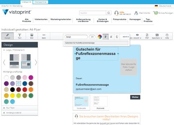
Task: Expand the MEHR formatting options arrow
Action: (x=125, y=37)
